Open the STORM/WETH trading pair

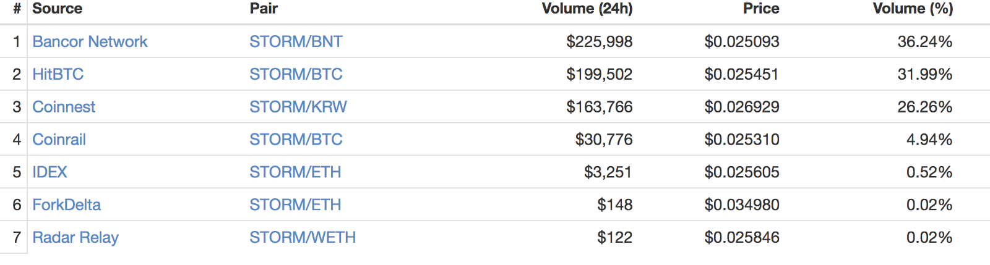coord(303,238)
